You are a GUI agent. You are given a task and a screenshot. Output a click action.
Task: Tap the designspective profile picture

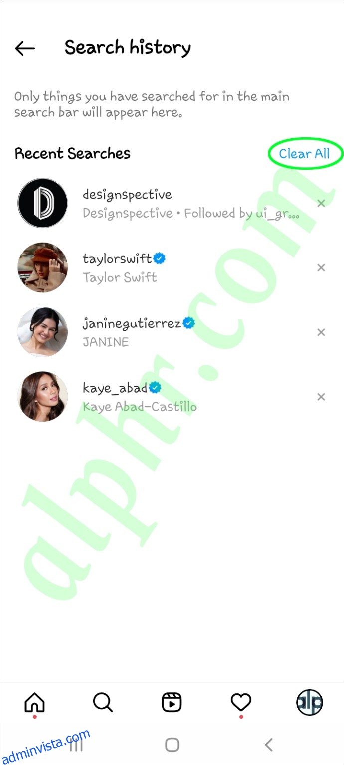point(42,203)
